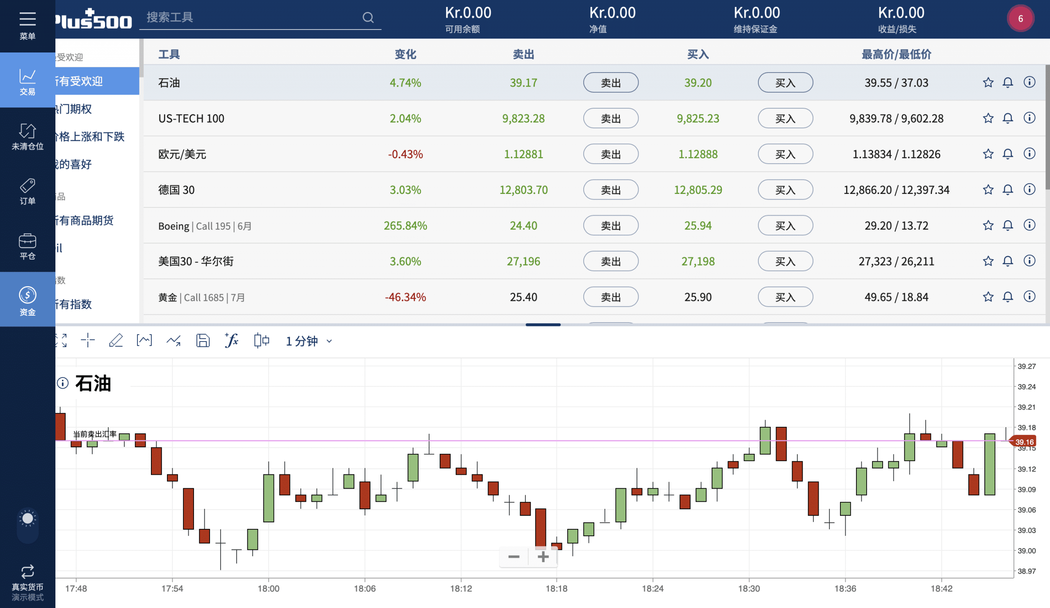The image size is (1050, 608).
Task: Favorite US-TECH 100 with the star
Action: [x=988, y=118]
